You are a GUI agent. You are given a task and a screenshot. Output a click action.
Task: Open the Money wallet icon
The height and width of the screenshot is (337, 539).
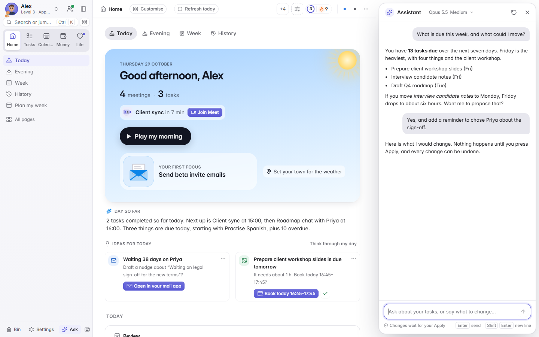[x=63, y=40]
